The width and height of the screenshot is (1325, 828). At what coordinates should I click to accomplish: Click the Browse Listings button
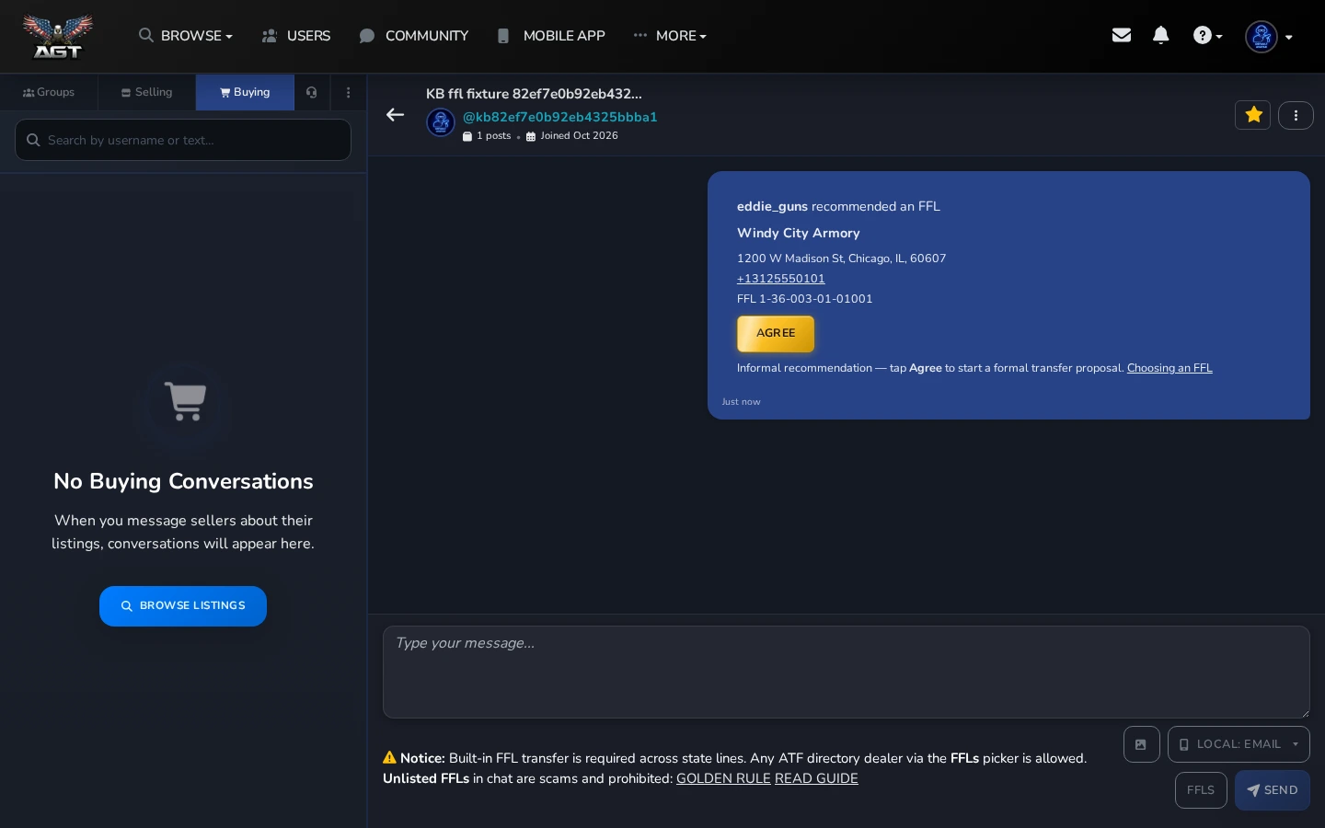(x=183, y=606)
